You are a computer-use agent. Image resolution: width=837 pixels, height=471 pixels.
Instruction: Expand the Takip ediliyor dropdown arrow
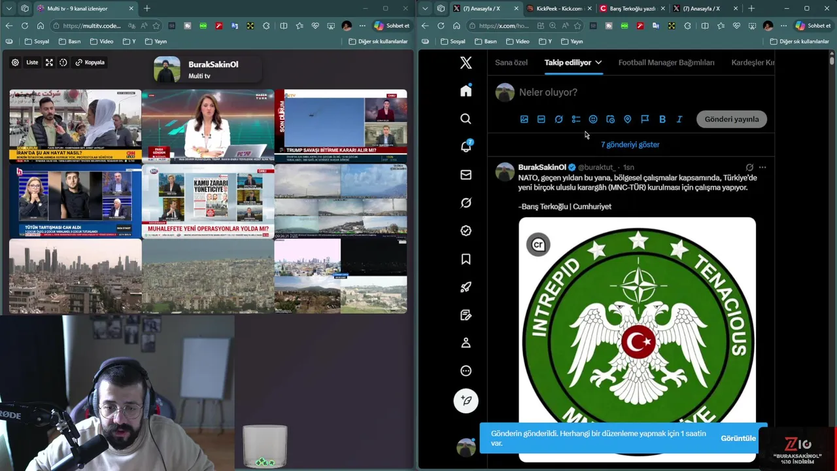coord(598,63)
